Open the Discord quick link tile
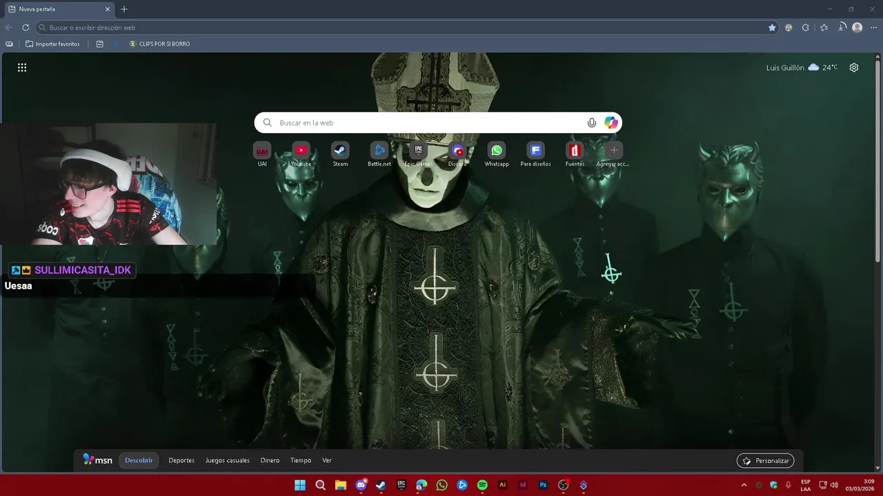The height and width of the screenshot is (496, 883). click(457, 154)
